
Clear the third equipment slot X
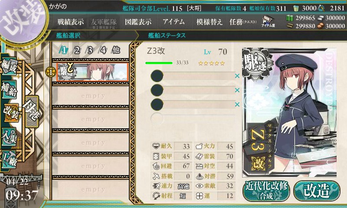(x=237, y=104)
